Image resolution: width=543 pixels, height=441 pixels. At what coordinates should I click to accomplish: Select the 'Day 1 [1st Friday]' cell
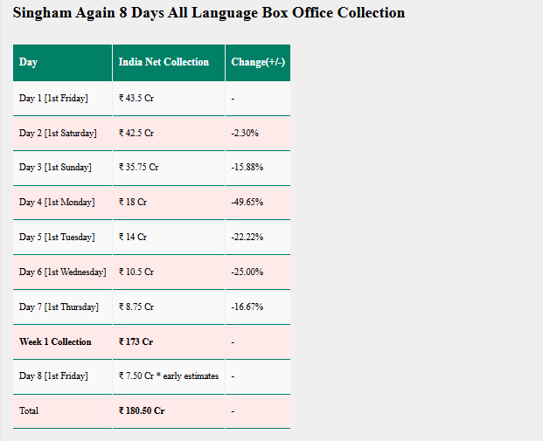click(x=63, y=99)
